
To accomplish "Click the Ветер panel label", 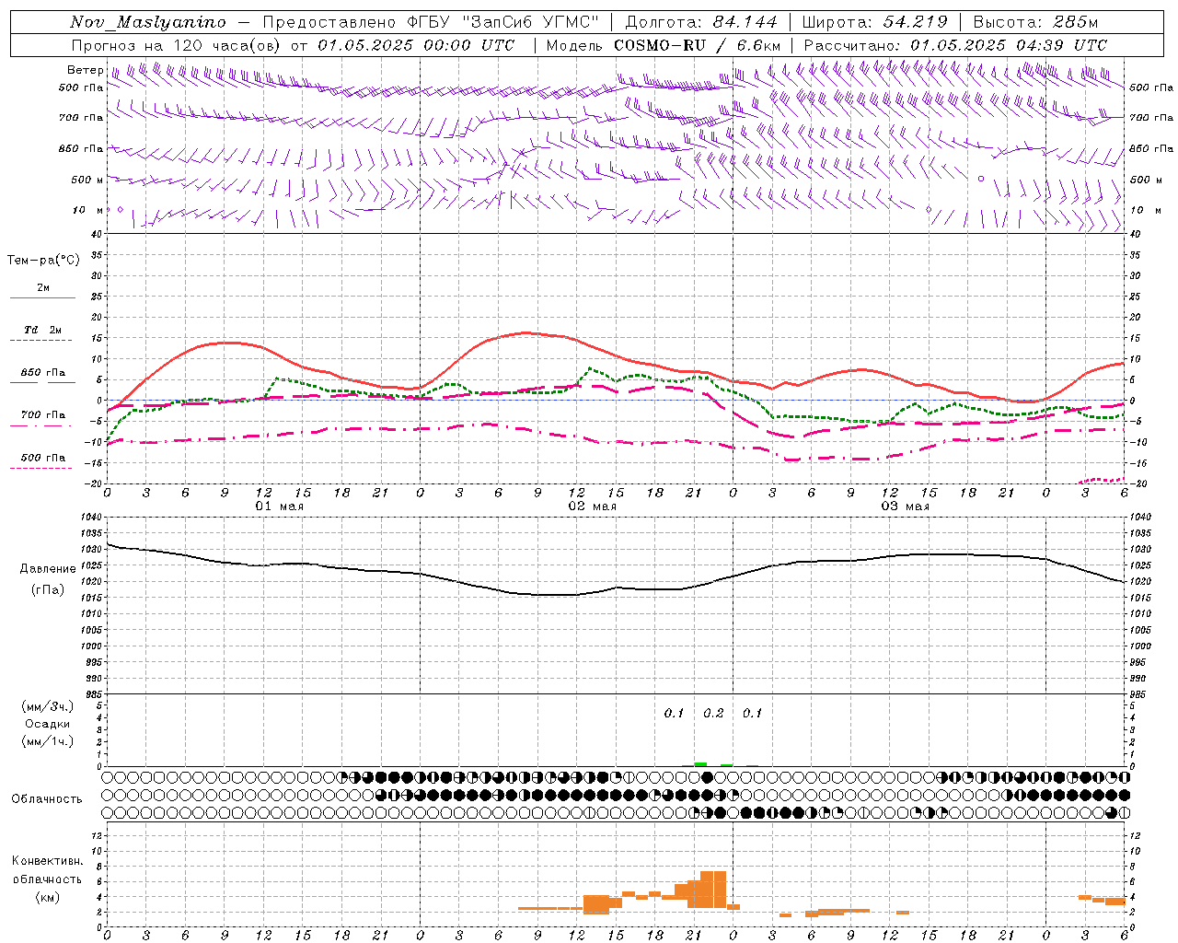I will 86,70.
